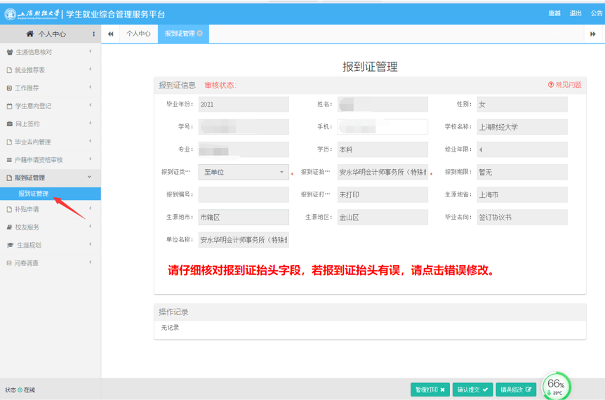
Task: Click the 补贴申请 document icon
Action: pyautogui.click(x=9, y=209)
